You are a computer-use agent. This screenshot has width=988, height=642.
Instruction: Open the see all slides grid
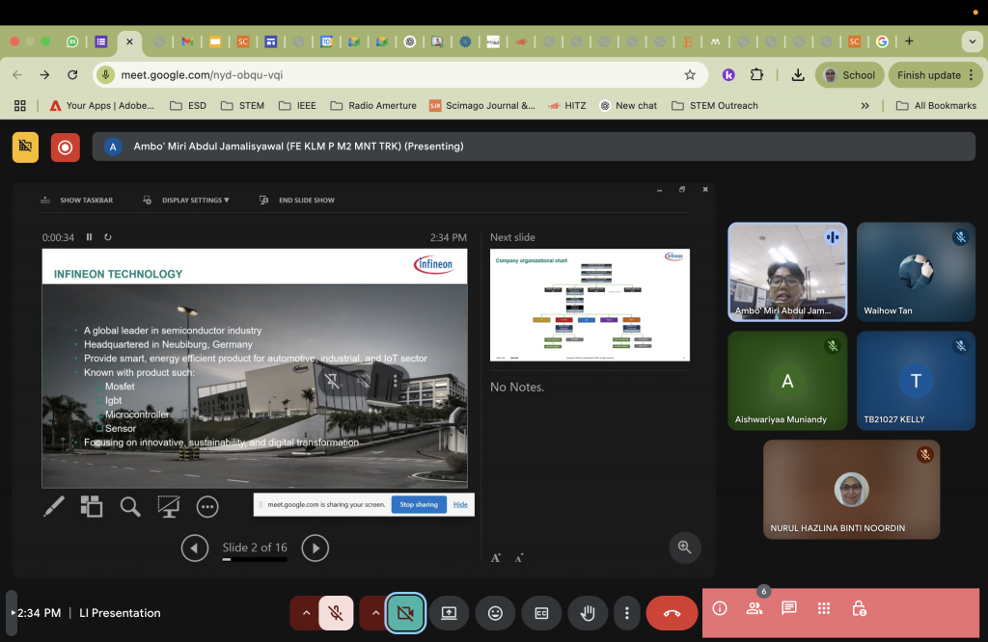tap(92, 507)
